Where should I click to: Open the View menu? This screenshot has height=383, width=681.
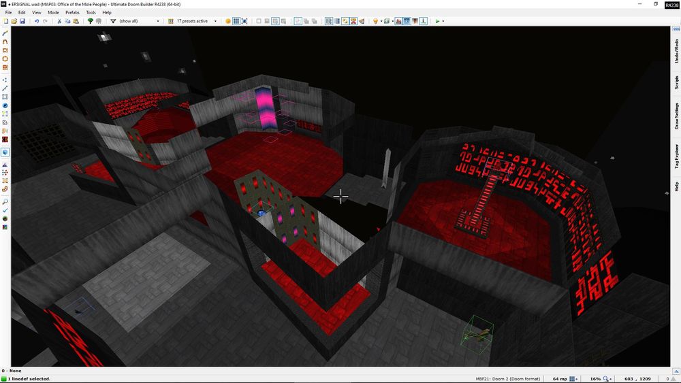click(37, 12)
